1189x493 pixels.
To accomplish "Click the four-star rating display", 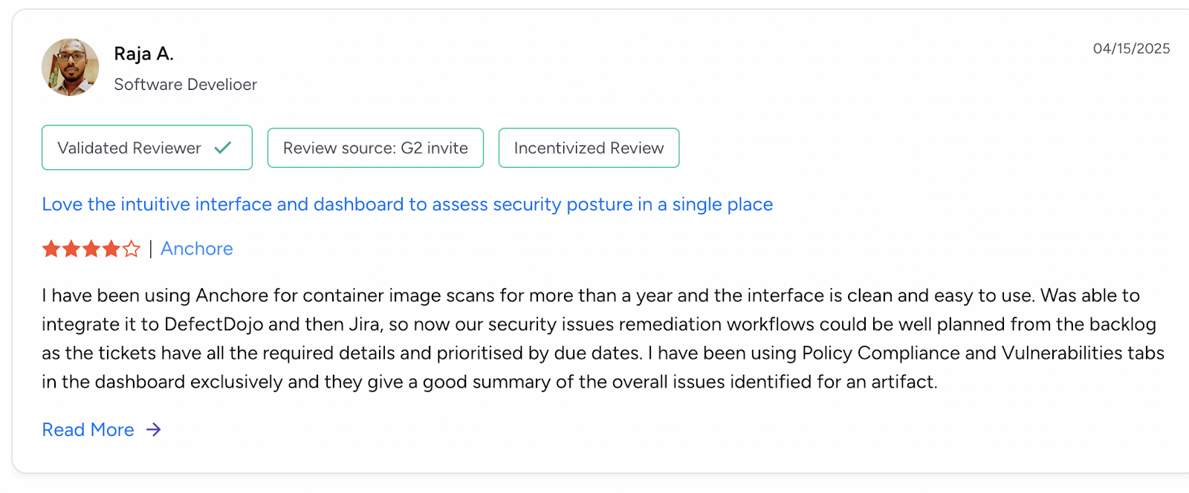I will coord(91,249).
